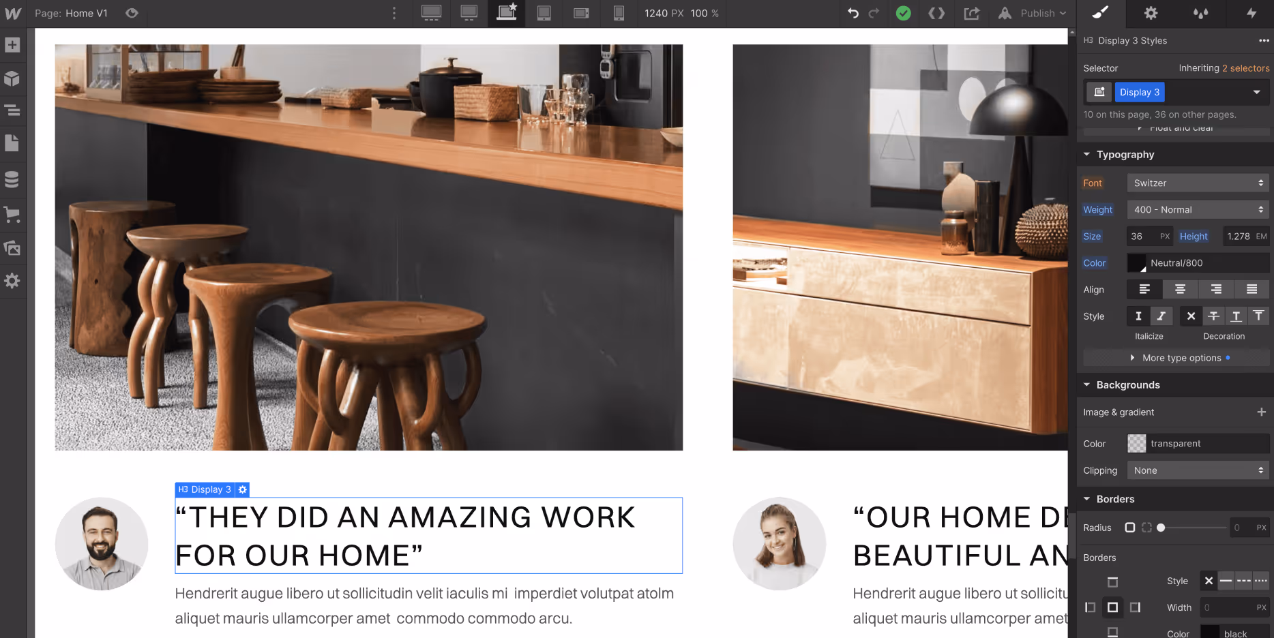Open the share project icon

click(x=971, y=13)
